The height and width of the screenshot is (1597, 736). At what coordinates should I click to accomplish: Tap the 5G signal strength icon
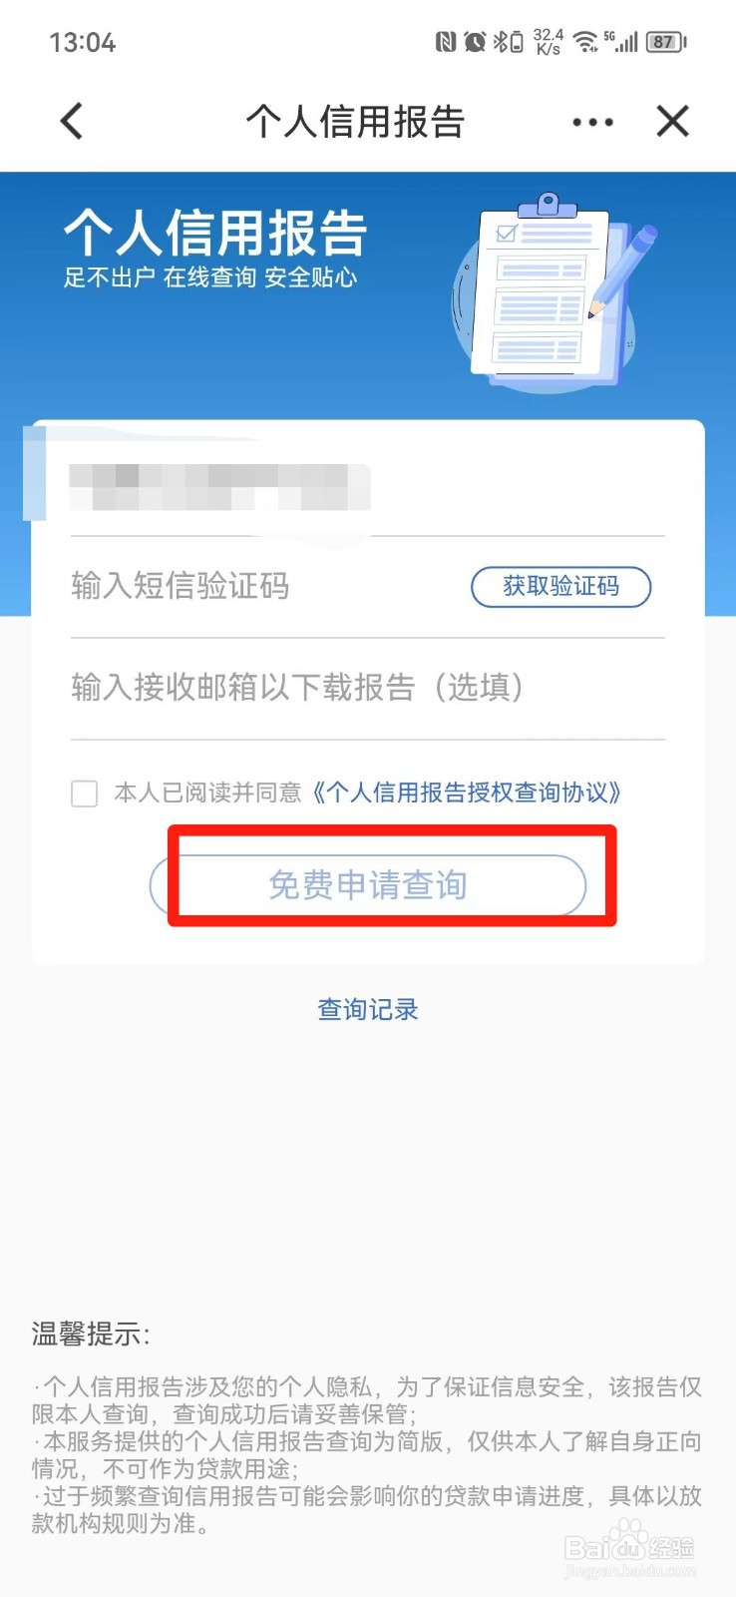point(621,42)
